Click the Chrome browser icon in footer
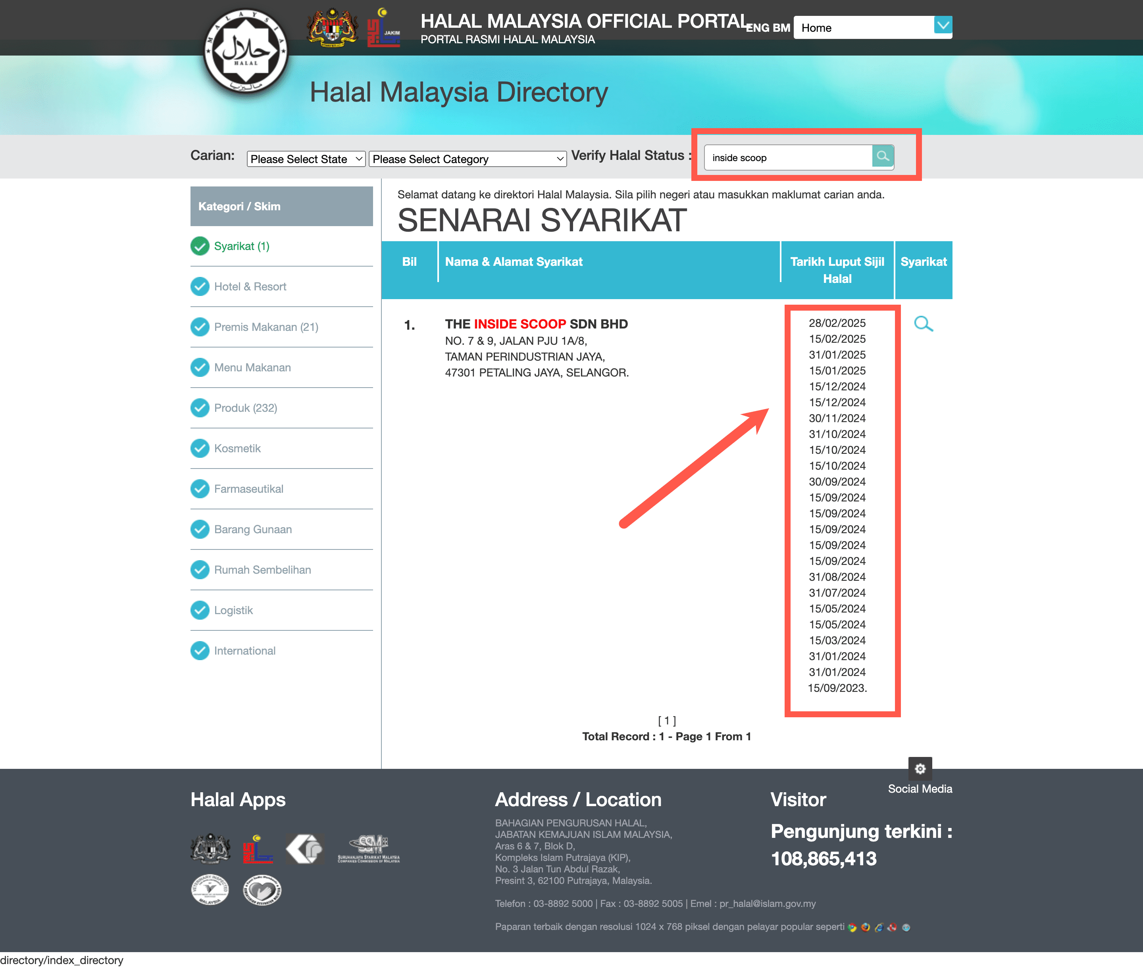This screenshot has height=968, width=1143. tap(852, 928)
